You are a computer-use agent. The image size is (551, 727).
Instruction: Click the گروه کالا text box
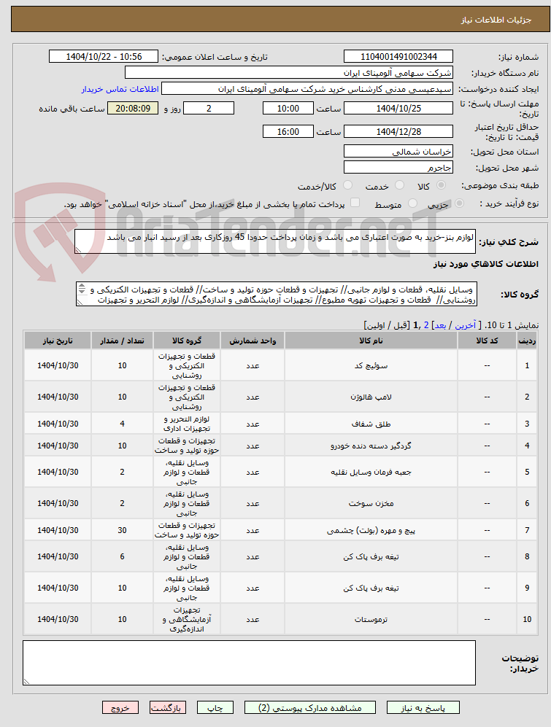[x=277, y=294]
